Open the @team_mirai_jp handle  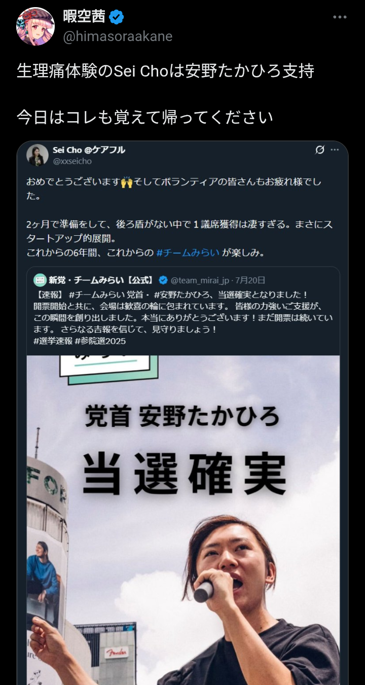tap(201, 280)
